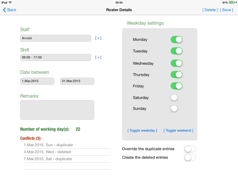The image size is (238, 178).
Task: Switch off Friday
Action: (x=176, y=86)
